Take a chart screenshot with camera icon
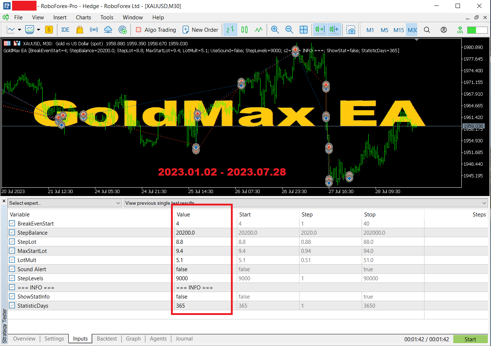491x346 pixels. (x=351, y=30)
